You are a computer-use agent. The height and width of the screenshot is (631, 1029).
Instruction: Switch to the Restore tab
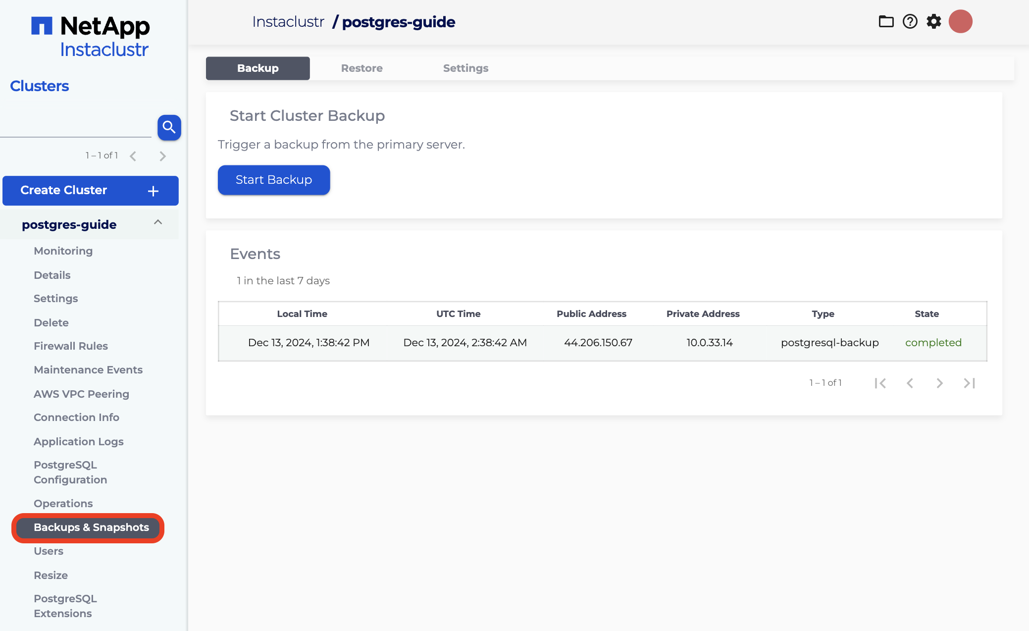coord(361,68)
